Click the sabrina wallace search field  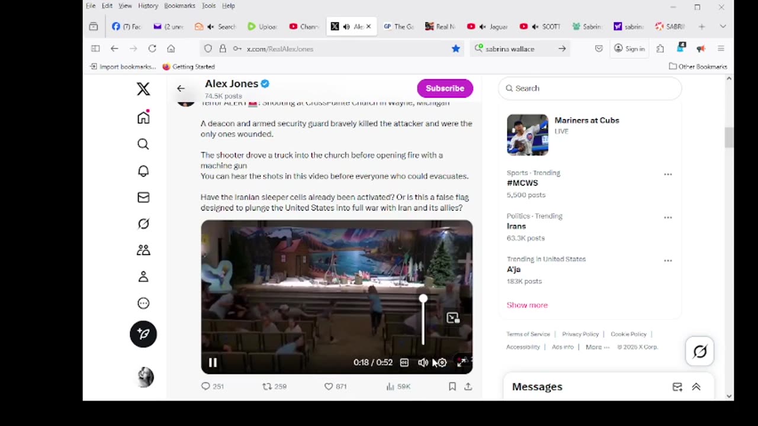pos(520,49)
